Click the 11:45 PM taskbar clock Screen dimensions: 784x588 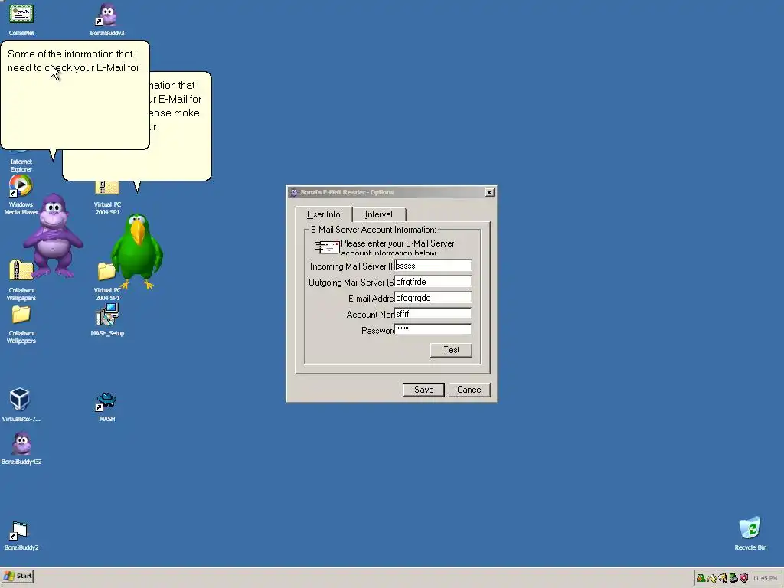(x=765, y=578)
